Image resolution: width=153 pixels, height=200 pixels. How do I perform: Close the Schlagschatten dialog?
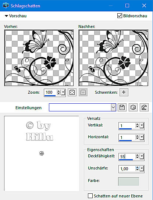[x=144, y=6]
